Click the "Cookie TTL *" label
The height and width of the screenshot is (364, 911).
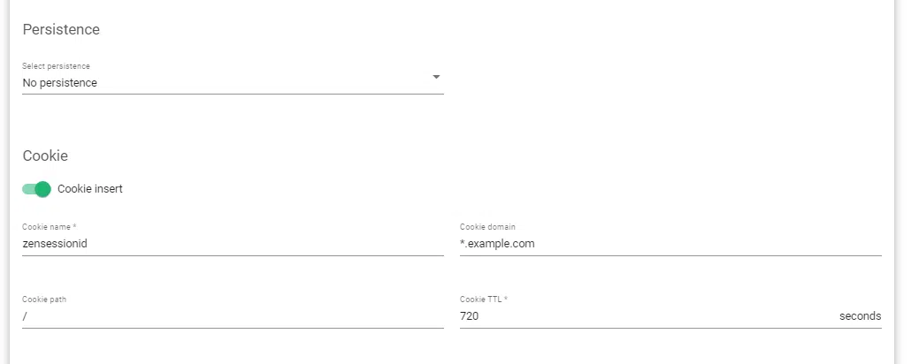(484, 300)
